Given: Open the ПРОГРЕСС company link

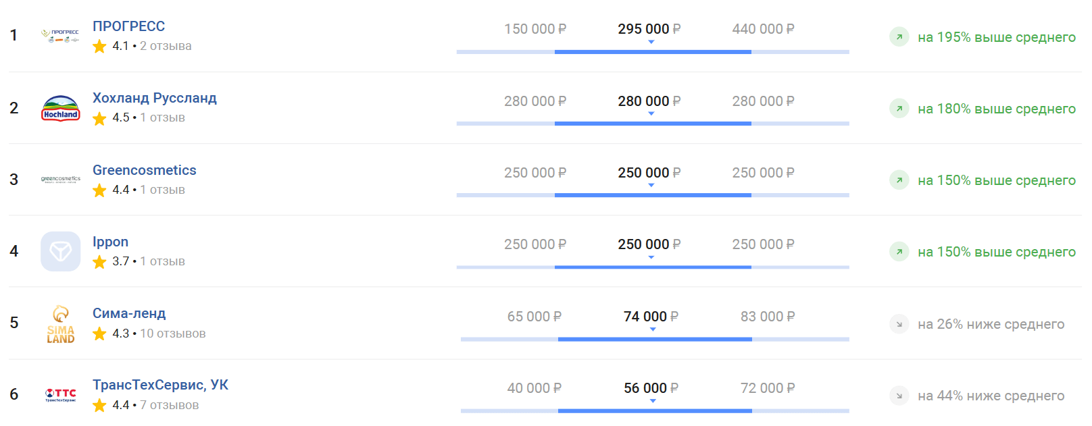Looking at the screenshot, I should (129, 26).
